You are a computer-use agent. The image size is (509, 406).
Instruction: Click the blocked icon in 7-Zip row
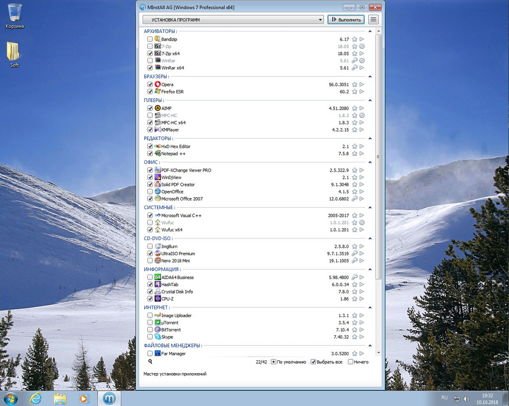pyautogui.click(x=362, y=46)
